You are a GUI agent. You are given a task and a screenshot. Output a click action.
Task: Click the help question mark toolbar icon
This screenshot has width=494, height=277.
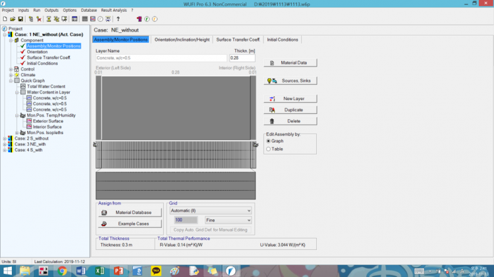pyautogui.click(x=117, y=19)
